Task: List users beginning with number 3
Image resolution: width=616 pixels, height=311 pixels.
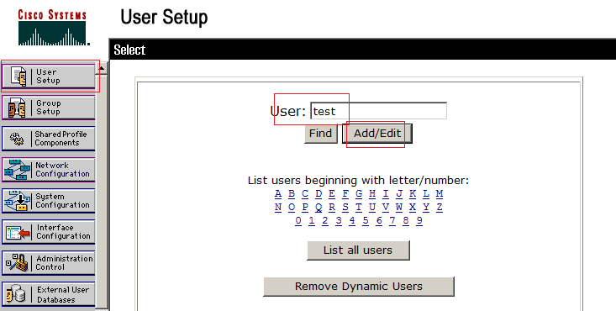Action: coord(339,220)
